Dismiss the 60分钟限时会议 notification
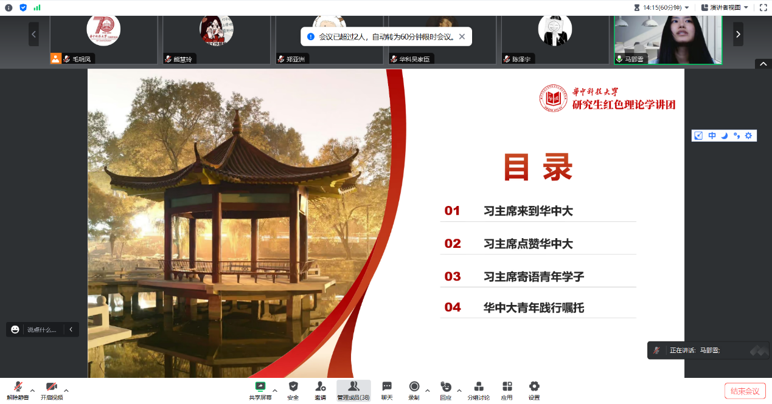 click(x=462, y=36)
